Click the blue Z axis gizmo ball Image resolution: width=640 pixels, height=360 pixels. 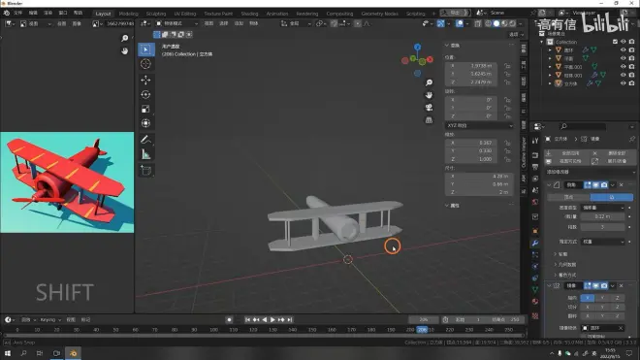coord(417,47)
